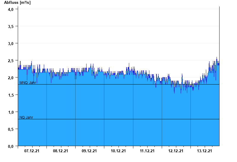Click the y-axis value 3,5
This screenshot has width=237, height=162.
11,27
